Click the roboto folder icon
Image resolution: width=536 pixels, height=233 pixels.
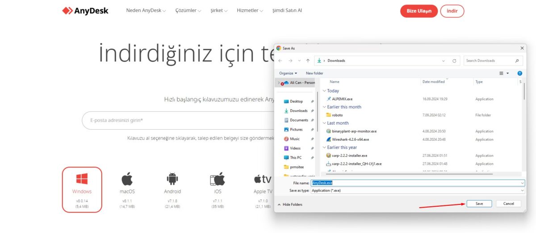pos(329,115)
